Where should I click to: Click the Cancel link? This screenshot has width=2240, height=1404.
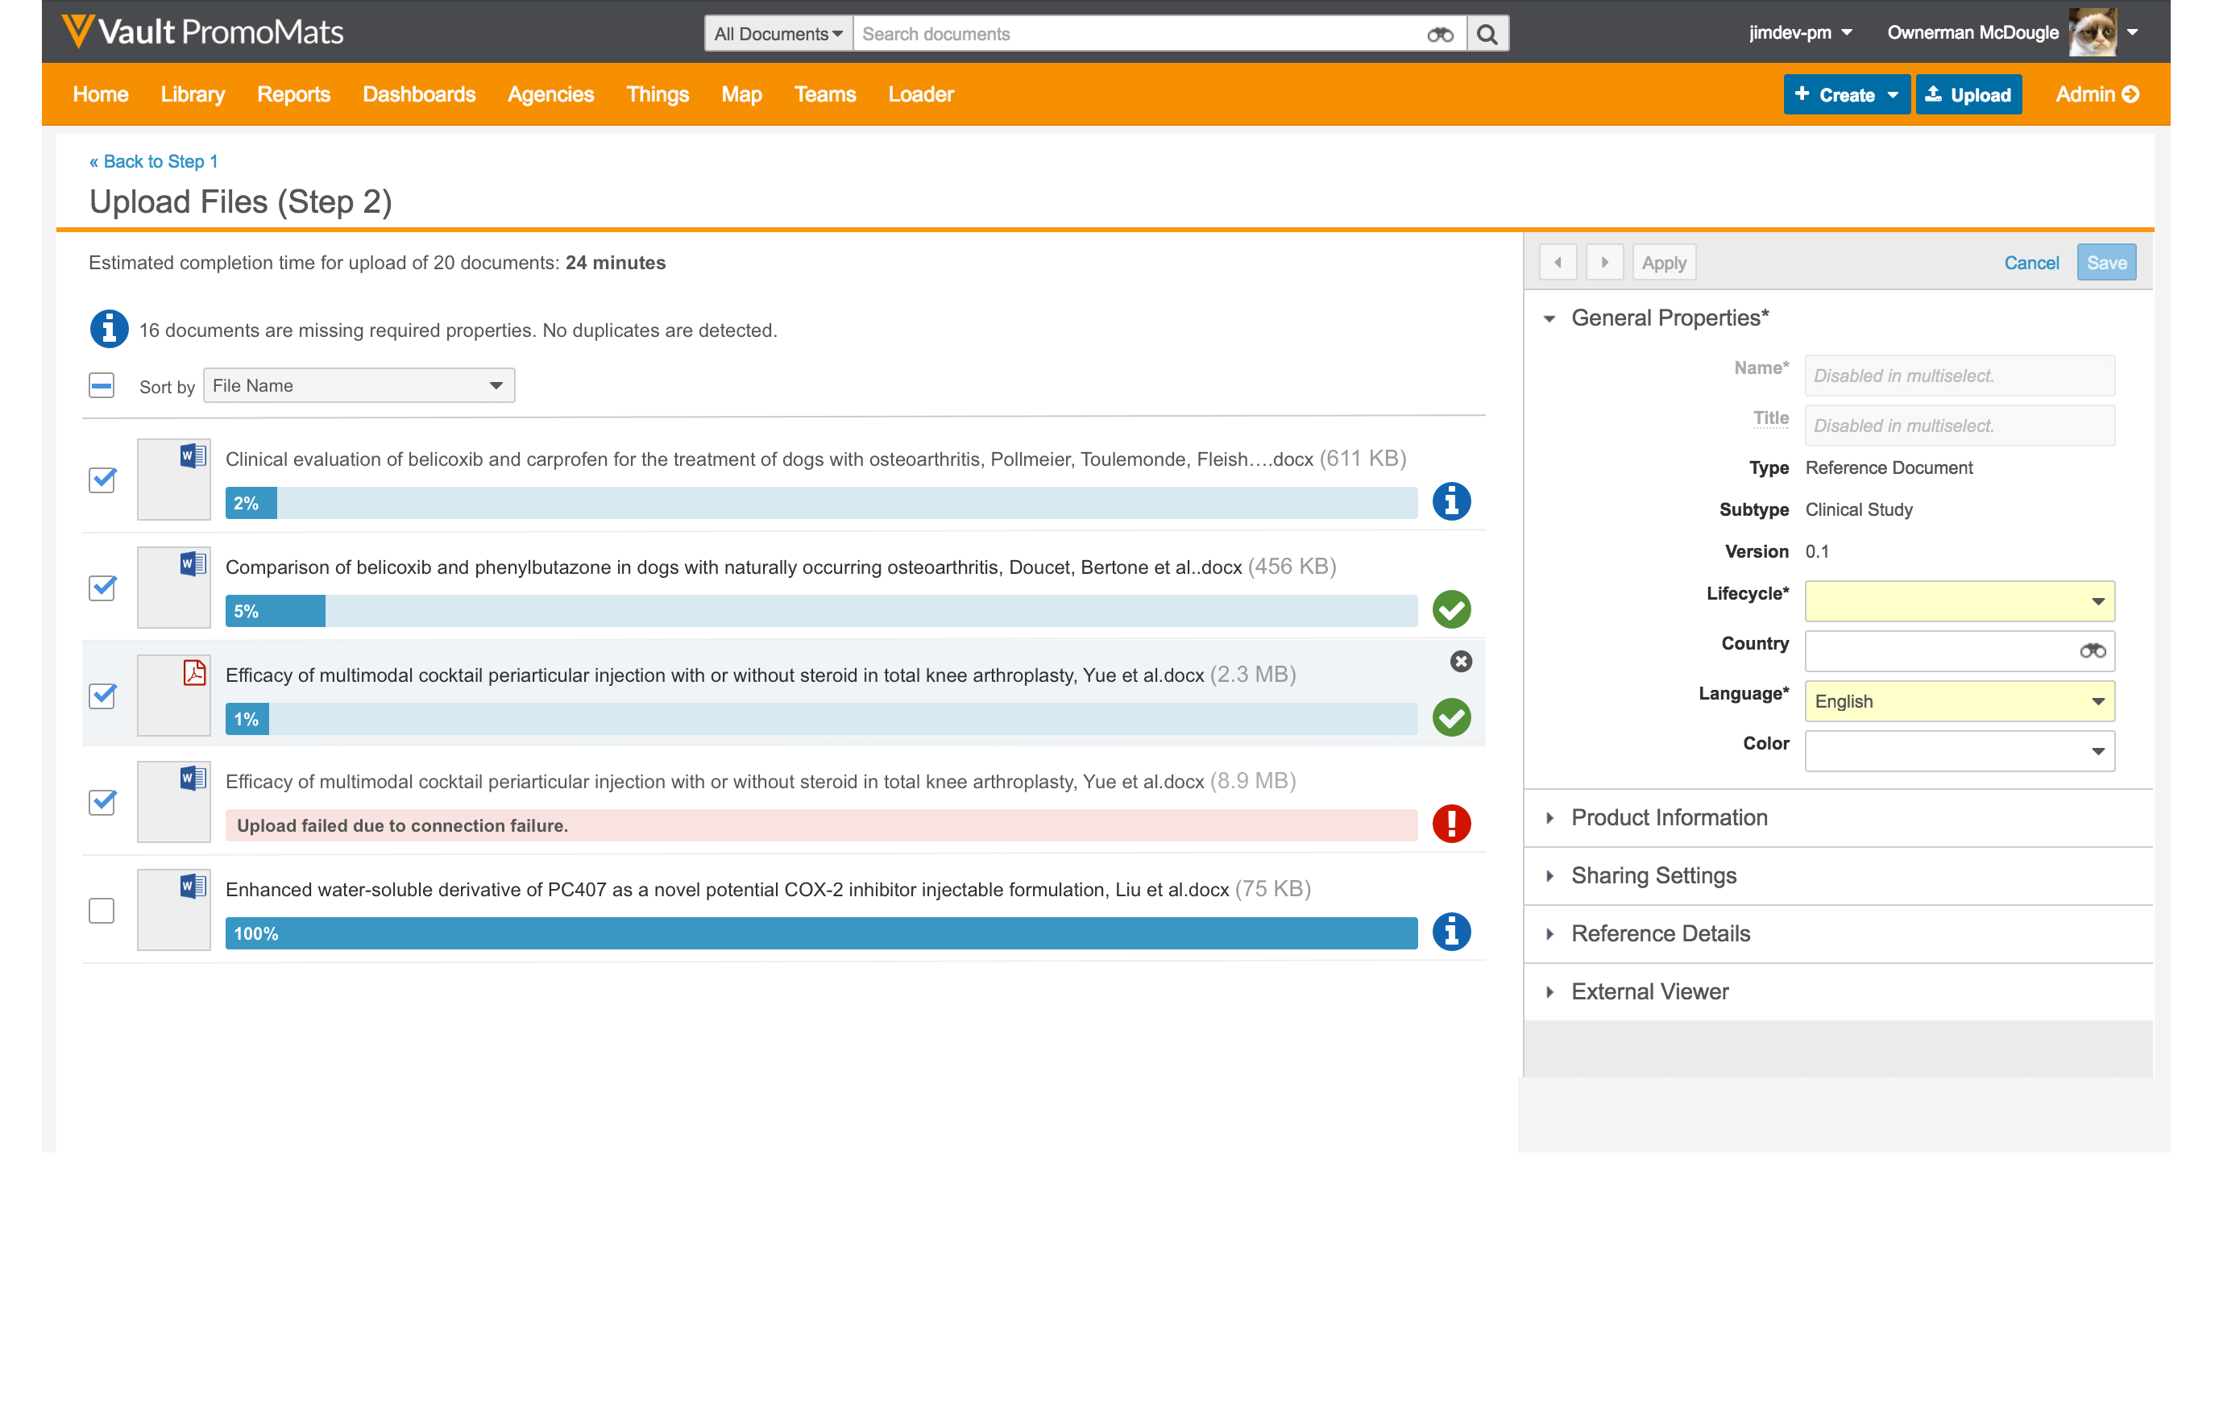(2031, 263)
